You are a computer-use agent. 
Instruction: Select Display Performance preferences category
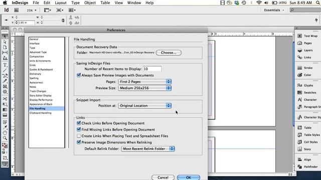[x=41, y=100]
